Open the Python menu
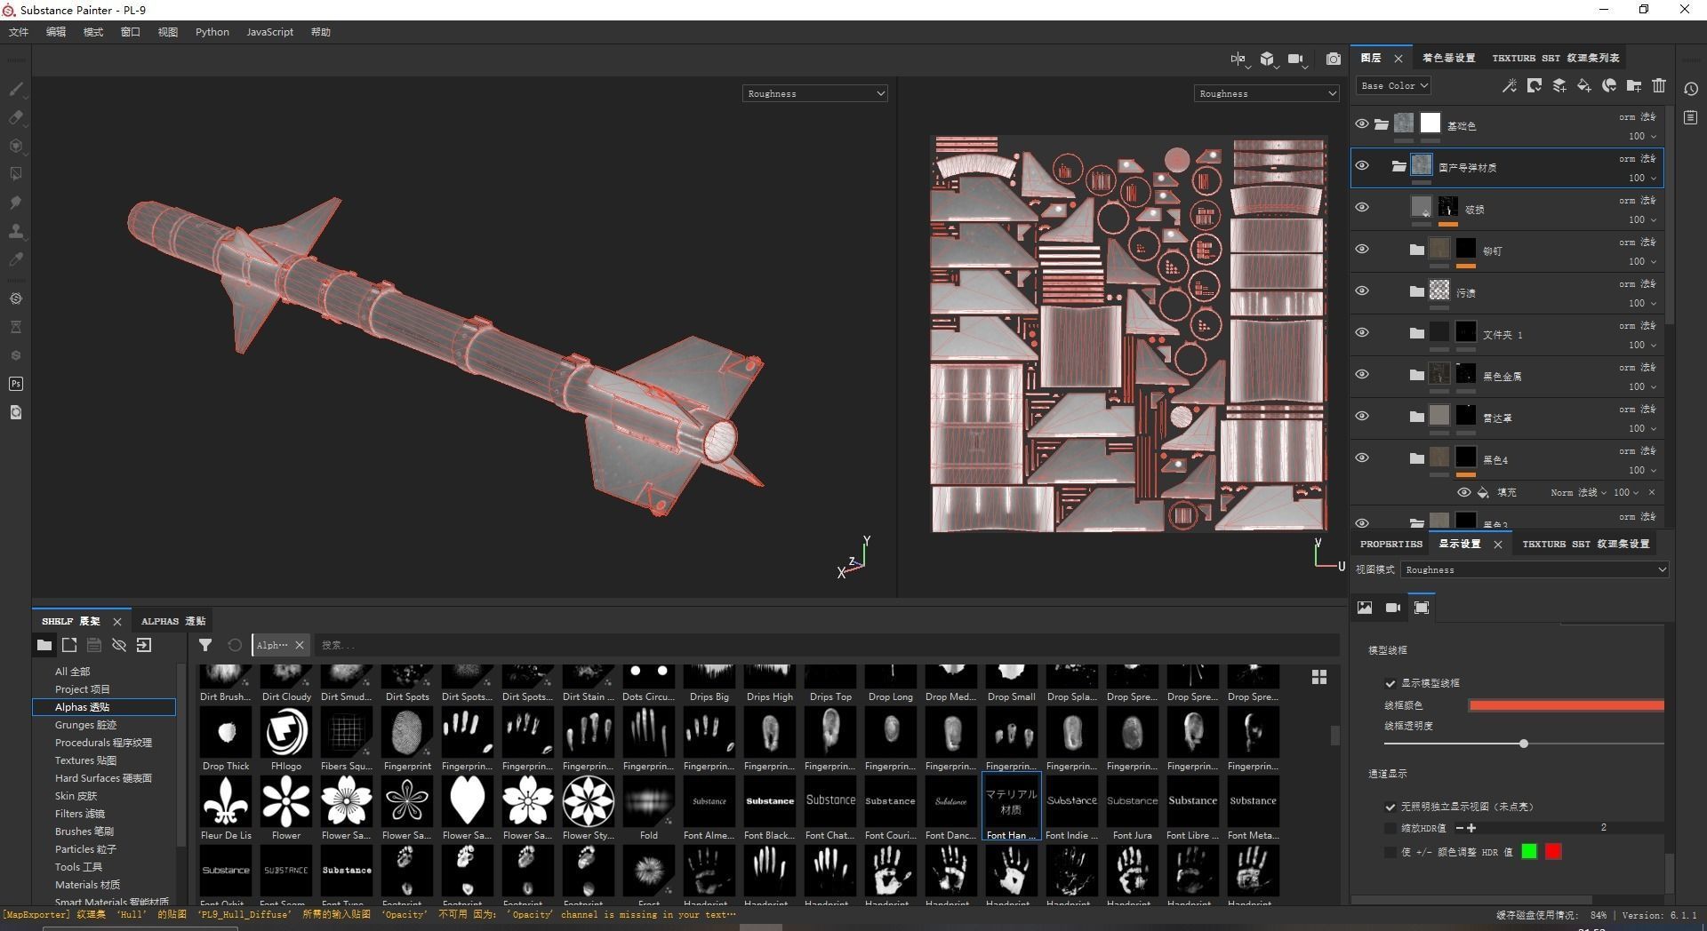The height and width of the screenshot is (931, 1707). 212,32
